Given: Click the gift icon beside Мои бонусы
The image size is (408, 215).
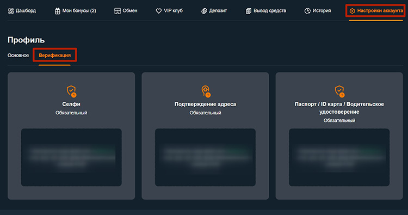Looking at the screenshot, I should pos(57,11).
